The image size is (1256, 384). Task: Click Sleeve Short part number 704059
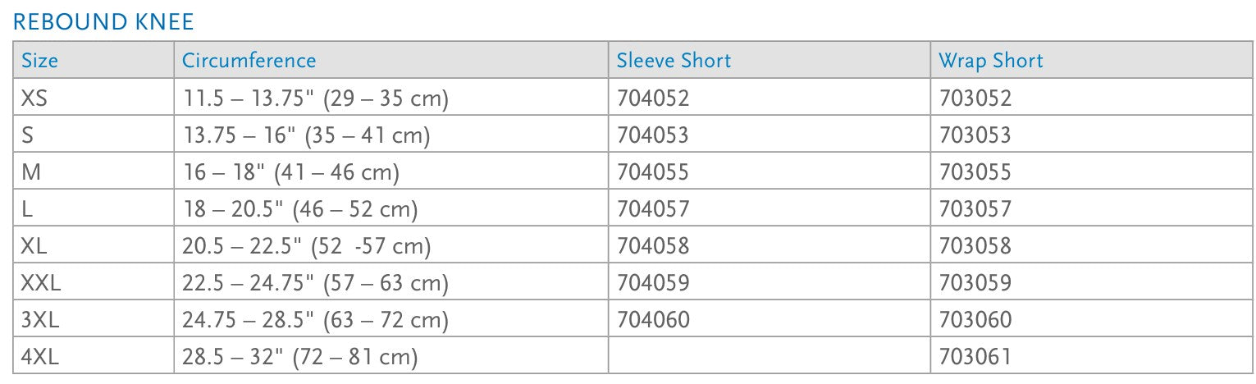pos(653,283)
